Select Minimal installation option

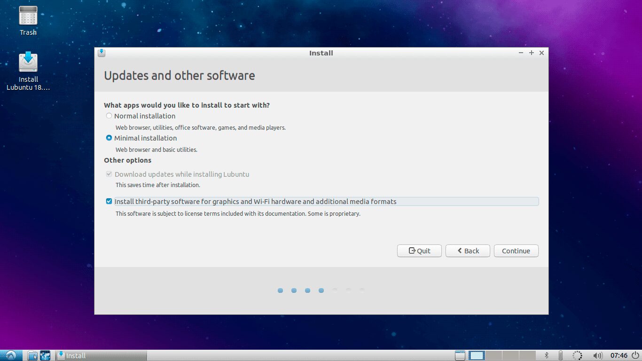109,138
